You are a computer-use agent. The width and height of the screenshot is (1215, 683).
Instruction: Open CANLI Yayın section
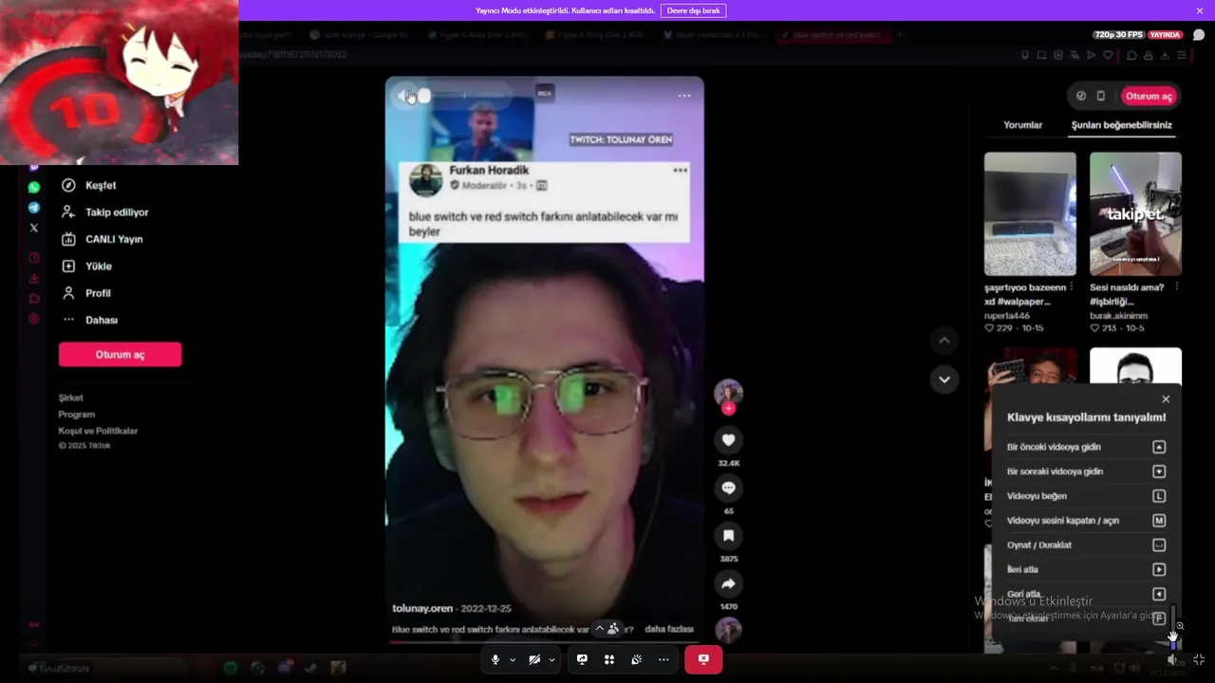(102, 239)
